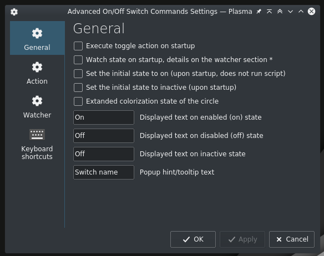This screenshot has width=324, height=256.
Task: Focus the inactive state text field
Action: pos(104,154)
